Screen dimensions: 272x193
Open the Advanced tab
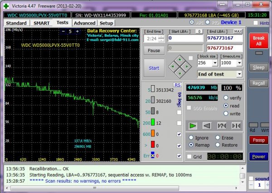[x=84, y=23]
